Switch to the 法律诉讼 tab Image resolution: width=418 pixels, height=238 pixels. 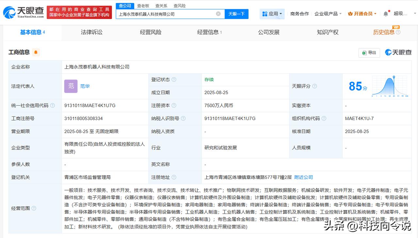[92, 32]
